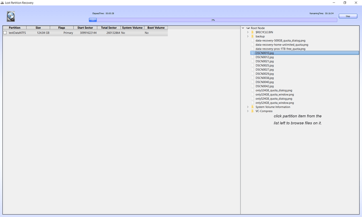Screen dimensions: 362x217
Task: Expand the System Volume Information folder
Action: pos(248,107)
